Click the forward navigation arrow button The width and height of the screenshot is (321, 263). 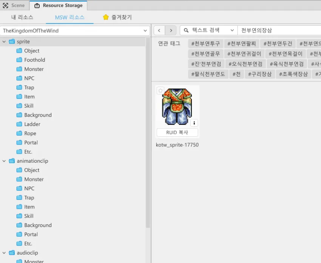(171, 30)
